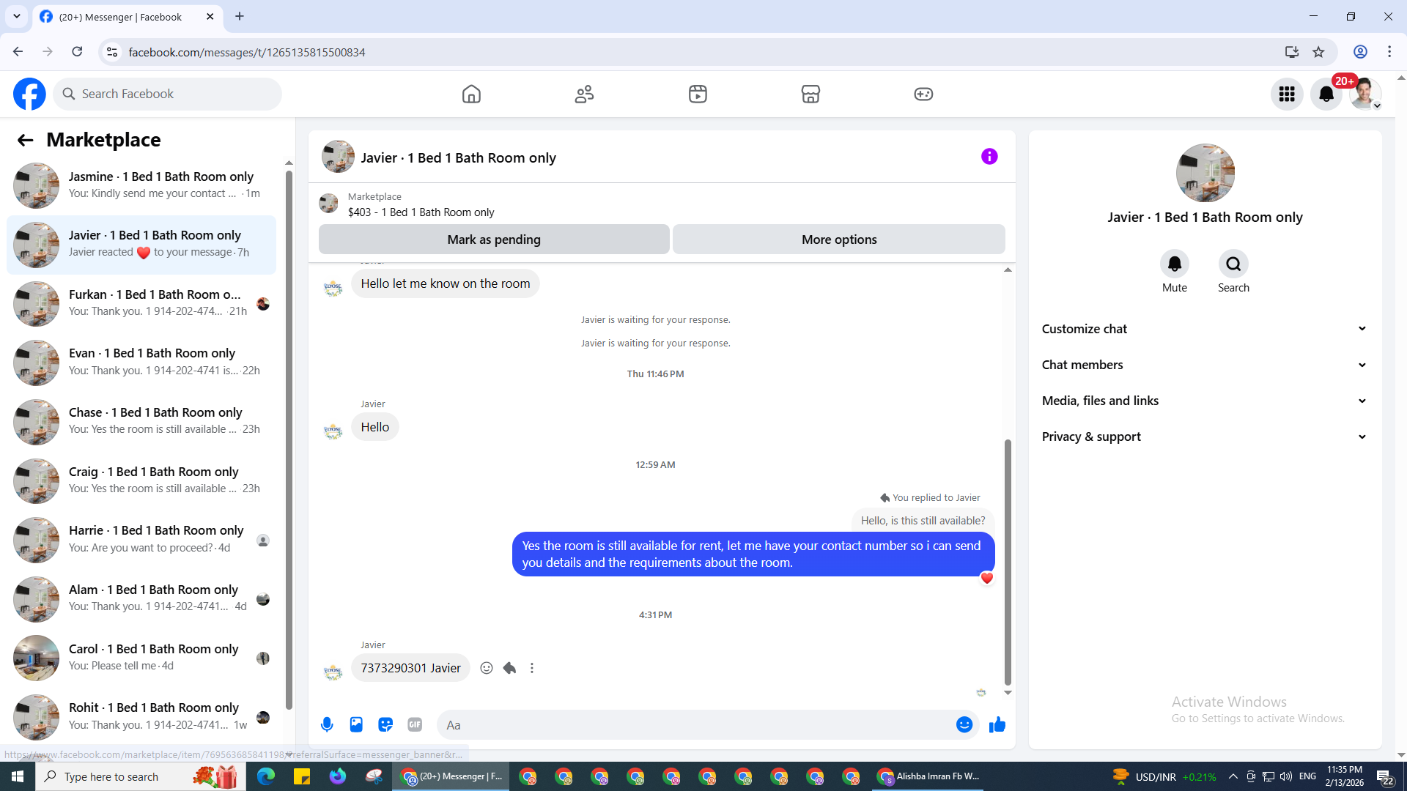The width and height of the screenshot is (1407, 791).
Task: Send a thumbs-up like
Action: click(997, 724)
